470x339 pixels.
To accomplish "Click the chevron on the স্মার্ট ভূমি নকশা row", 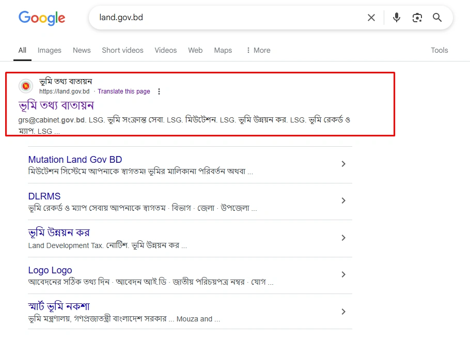I will 343,312.
